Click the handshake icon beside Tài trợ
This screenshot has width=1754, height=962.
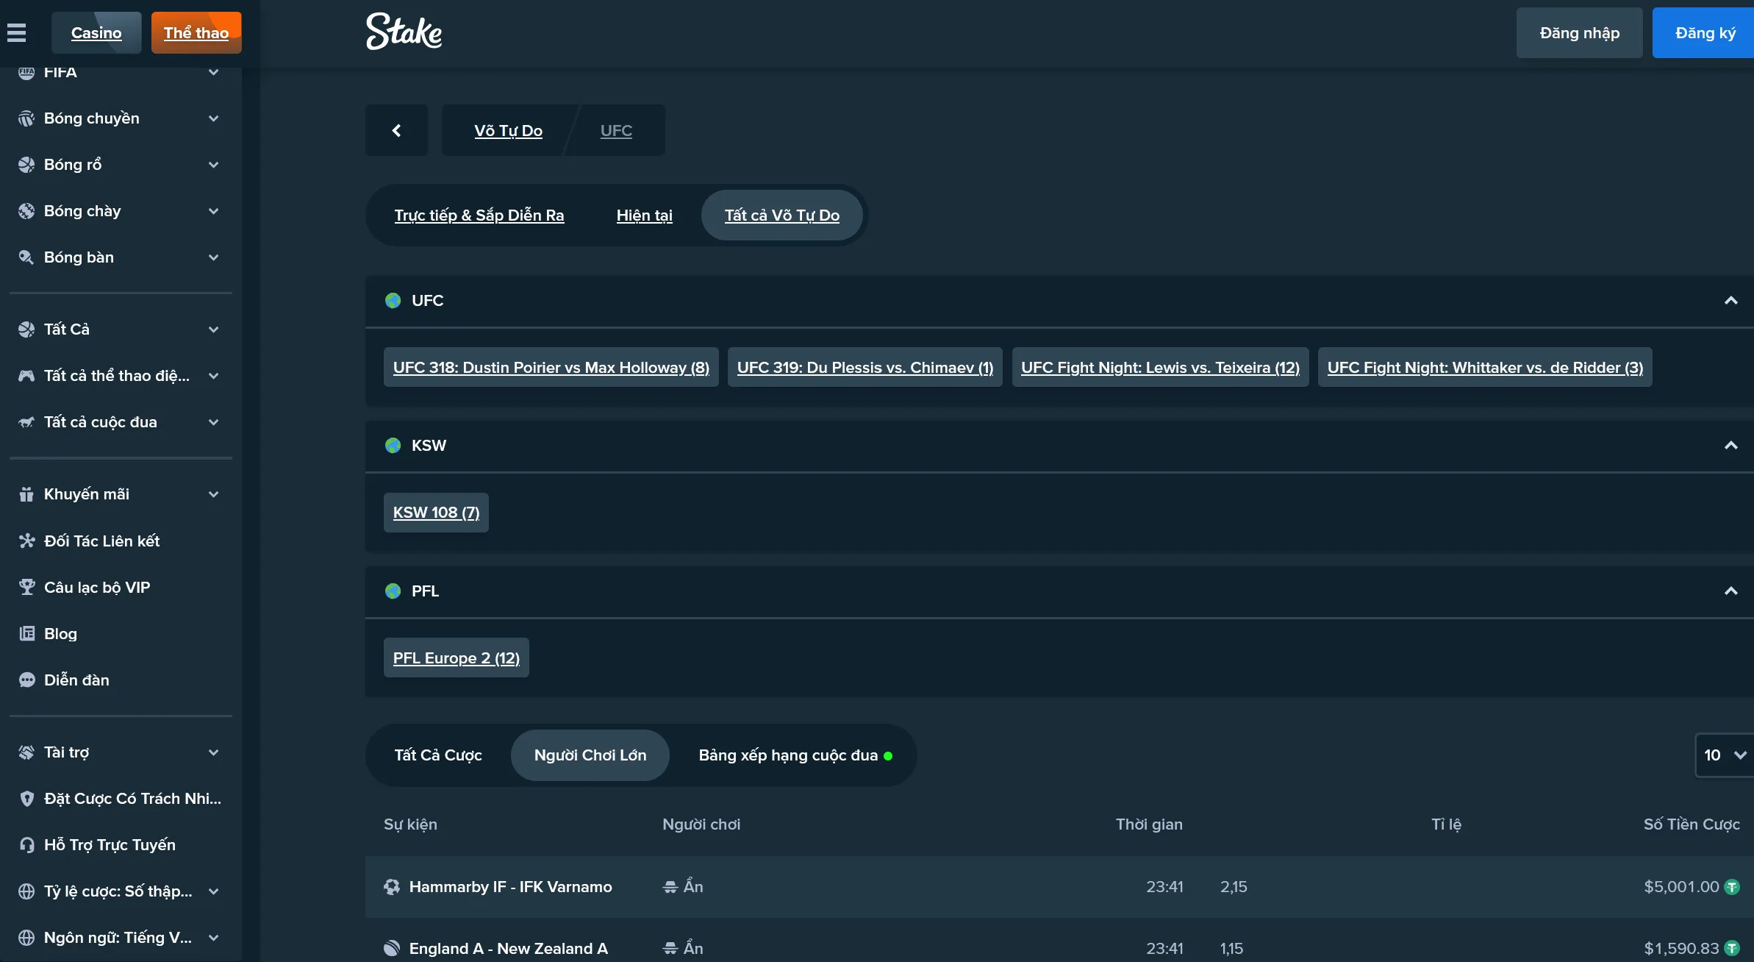(26, 752)
